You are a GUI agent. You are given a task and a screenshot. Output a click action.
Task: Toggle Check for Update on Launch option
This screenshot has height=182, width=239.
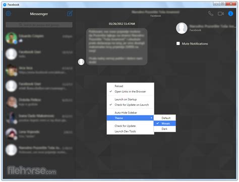tap(130, 105)
